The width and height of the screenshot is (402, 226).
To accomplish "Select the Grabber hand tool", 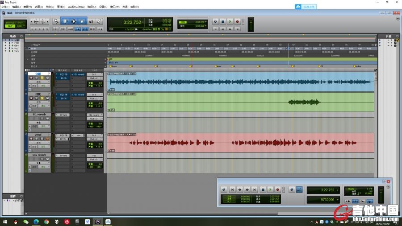I will [x=81, y=21].
